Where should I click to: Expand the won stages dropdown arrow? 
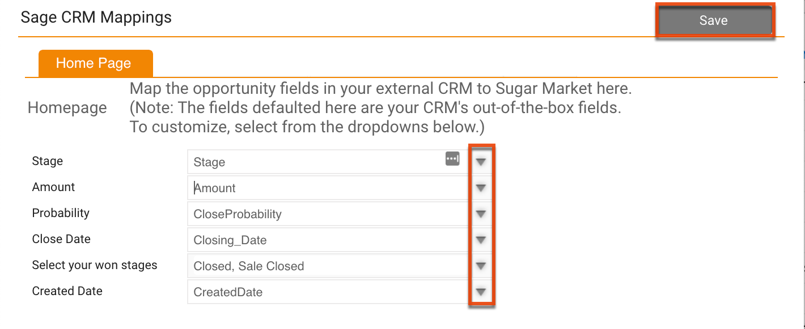[481, 266]
